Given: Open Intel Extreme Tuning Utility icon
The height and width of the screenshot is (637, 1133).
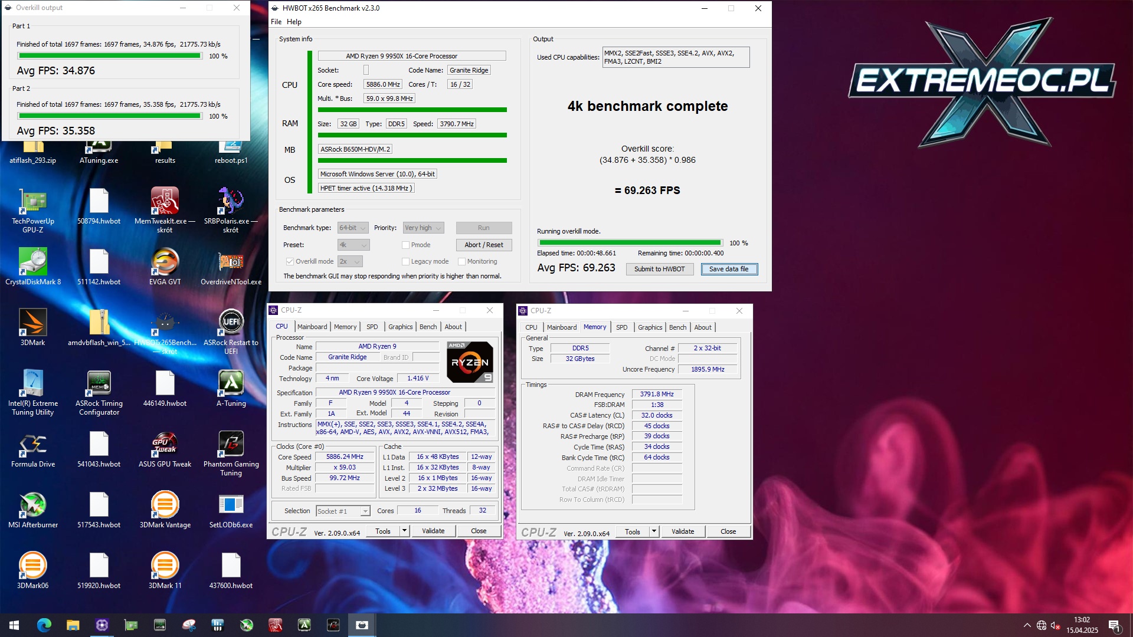Looking at the screenshot, I should point(33,393).
